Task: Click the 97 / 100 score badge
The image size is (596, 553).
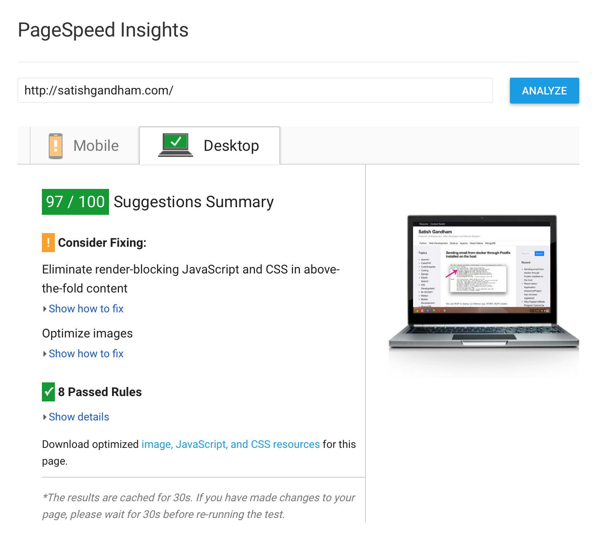Action: tap(75, 202)
